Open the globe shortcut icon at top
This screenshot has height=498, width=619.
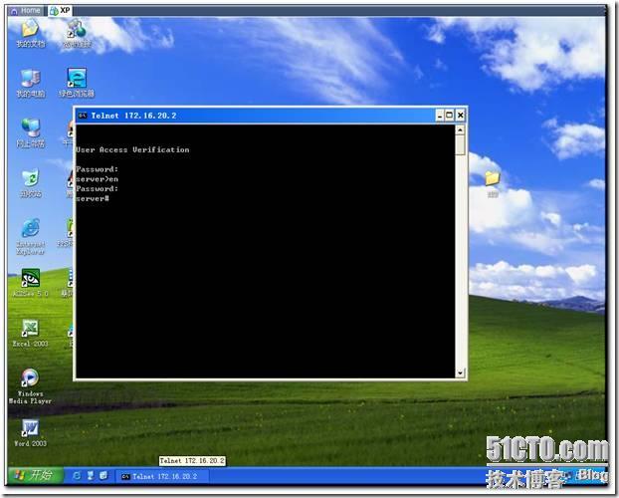tap(77, 33)
